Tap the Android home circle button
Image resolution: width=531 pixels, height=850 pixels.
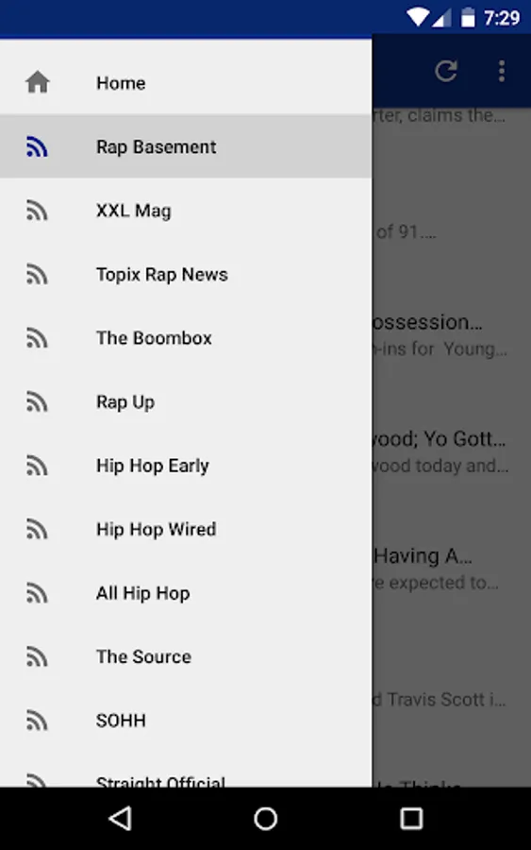[x=265, y=819]
